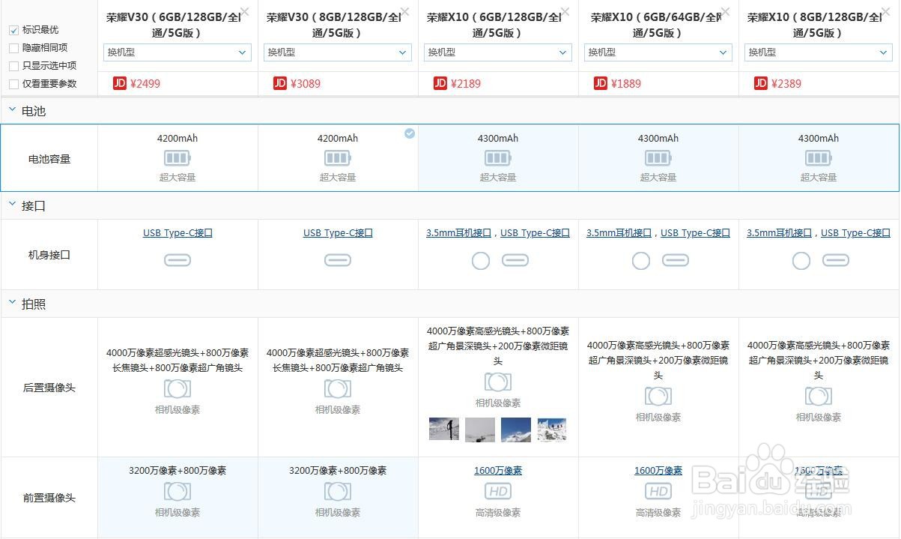Remove 荣耀X10 8GB/128GB column with close X

coord(886,12)
